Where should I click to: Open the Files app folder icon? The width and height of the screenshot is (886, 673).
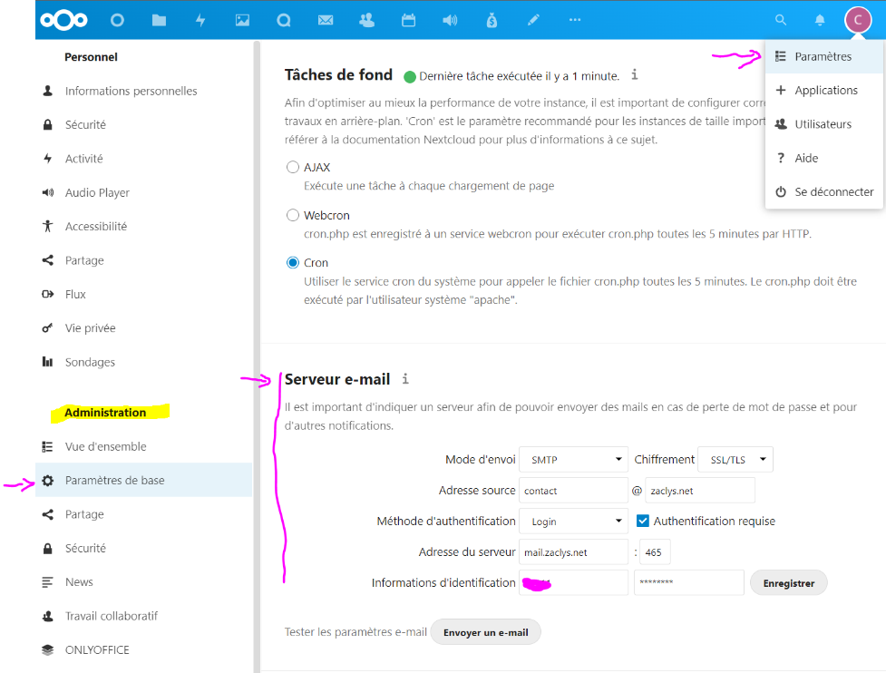[x=159, y=20]
